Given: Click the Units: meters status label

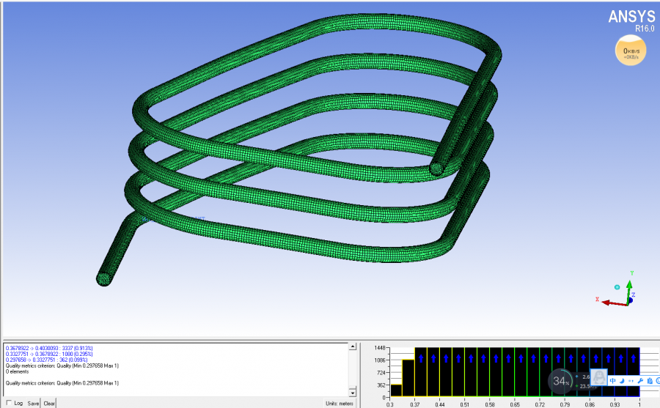Looking at the screenshot, I should click(340, 404).
